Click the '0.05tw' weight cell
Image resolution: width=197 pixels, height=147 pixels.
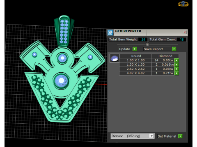click(x=168, y=60)
